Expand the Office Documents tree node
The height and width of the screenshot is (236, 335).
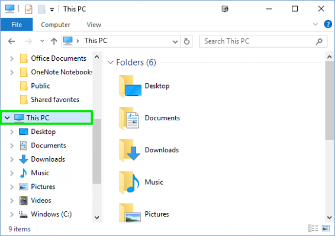click(x=12, y=58)
